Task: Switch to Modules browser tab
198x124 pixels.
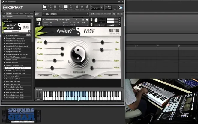Action: click(x=27, y=13)
